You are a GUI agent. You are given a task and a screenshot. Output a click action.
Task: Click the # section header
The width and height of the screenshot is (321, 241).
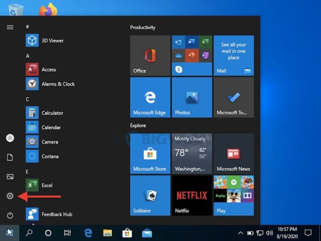click(x=28, y=27)
